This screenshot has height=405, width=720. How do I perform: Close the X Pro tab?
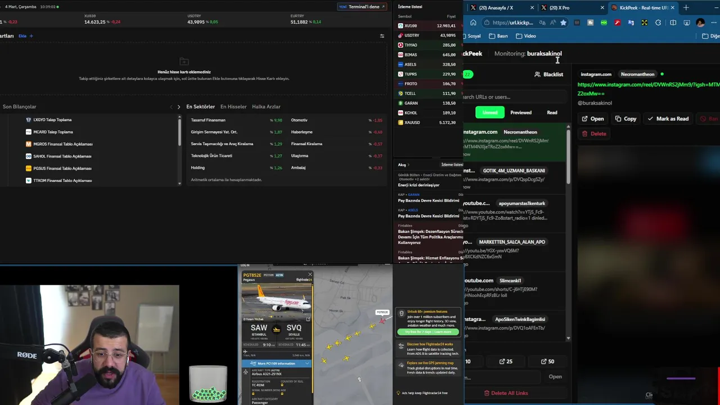[x=602, y=7]
